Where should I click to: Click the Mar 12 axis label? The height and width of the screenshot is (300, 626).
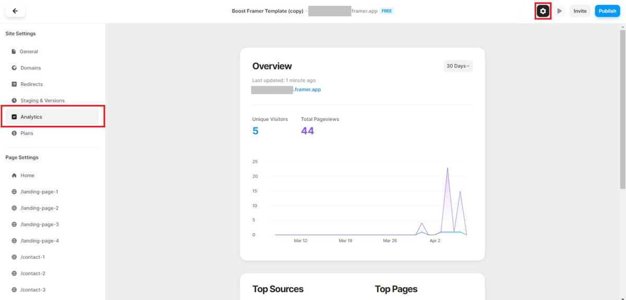pyautogui.click(x=300, y=241)
